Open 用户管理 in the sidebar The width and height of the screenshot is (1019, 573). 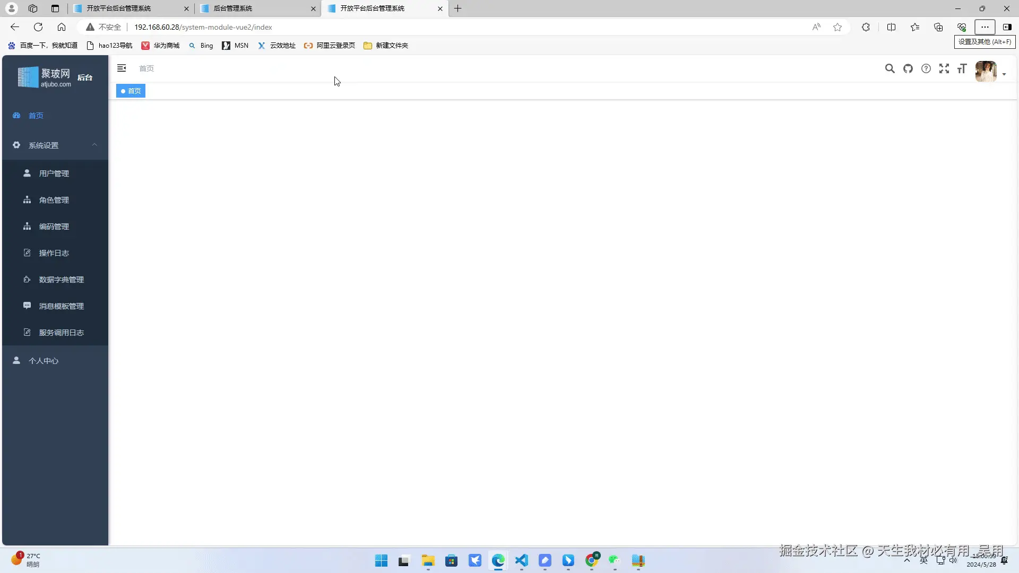[54, 173]
